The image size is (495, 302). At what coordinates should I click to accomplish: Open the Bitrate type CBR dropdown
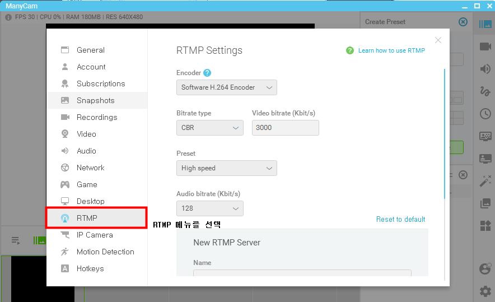210,128
